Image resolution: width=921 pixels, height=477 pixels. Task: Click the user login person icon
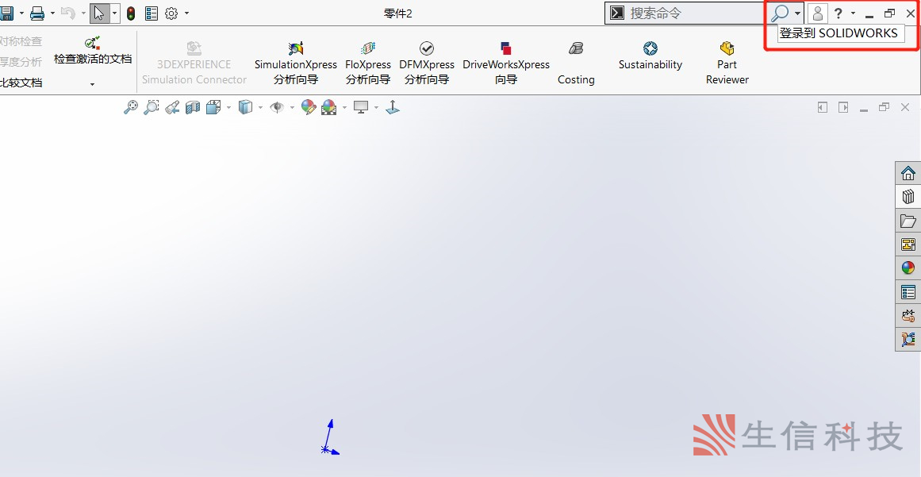tap(818, 13)
